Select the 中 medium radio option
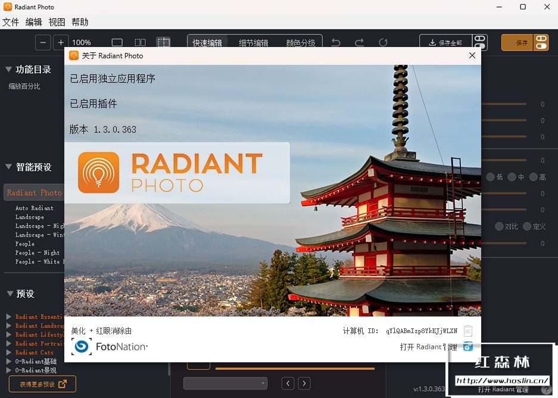The image size is (558, 398). 512,177
